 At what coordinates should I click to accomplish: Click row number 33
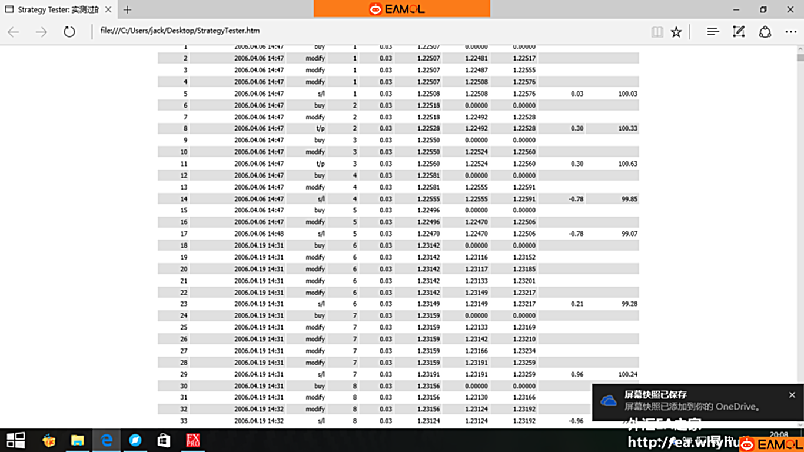184,421
